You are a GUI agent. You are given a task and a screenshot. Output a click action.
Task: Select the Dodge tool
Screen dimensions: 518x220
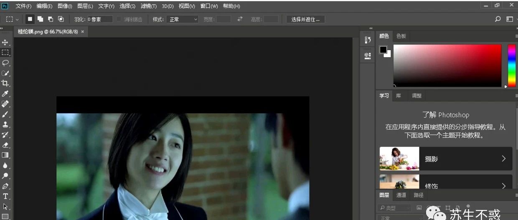[x=5, y=176]
